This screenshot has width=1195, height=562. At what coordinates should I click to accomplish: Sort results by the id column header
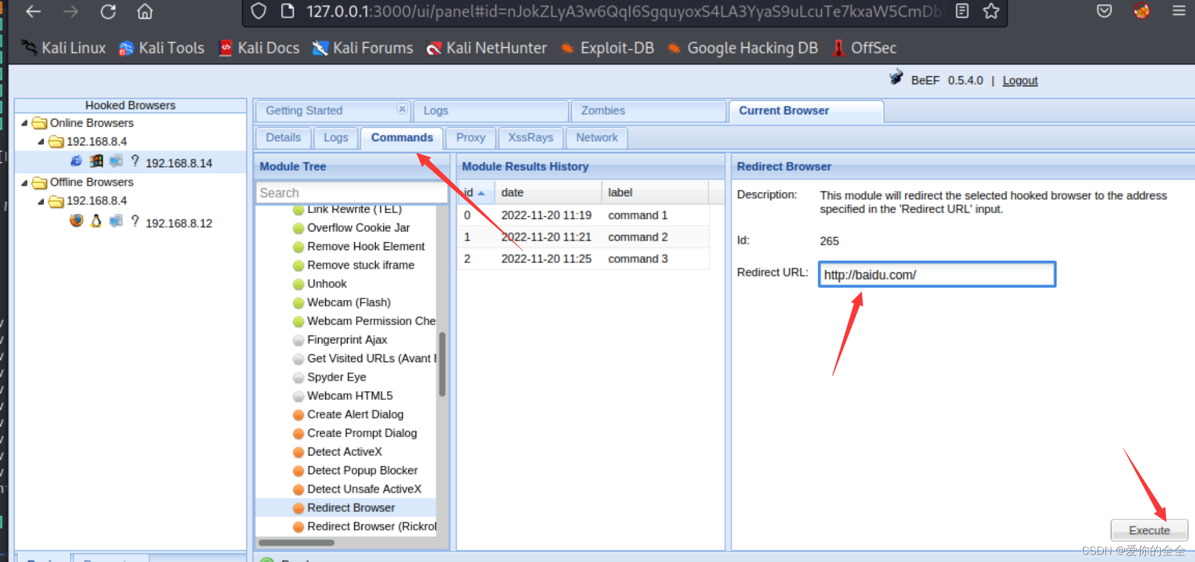[x=476, y=193]
